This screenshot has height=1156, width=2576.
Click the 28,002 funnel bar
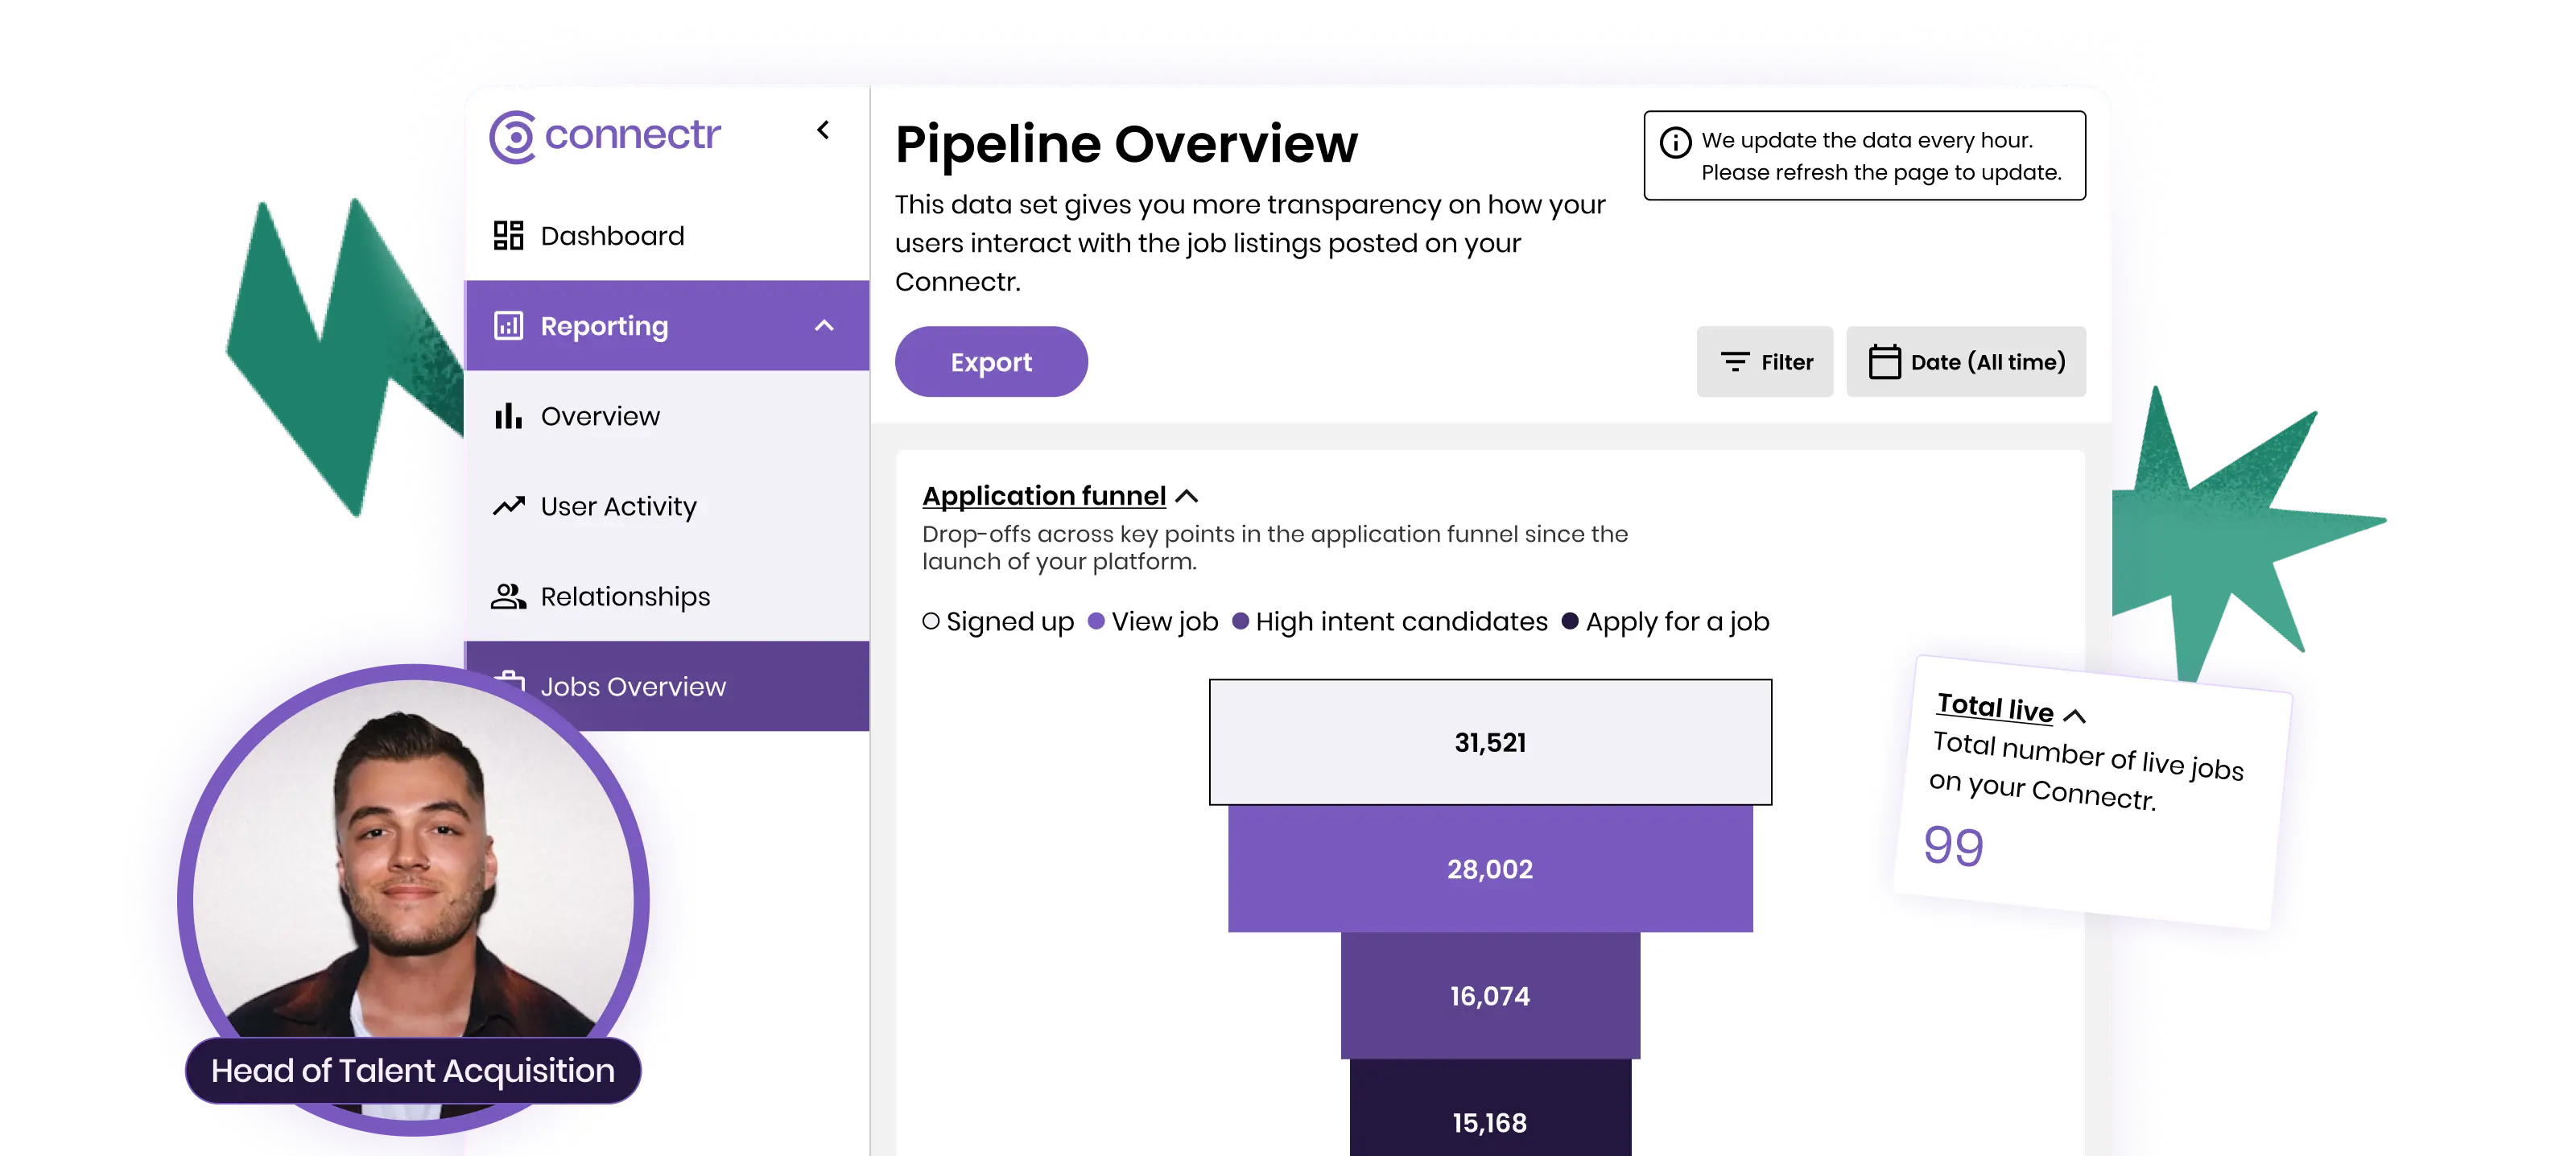1490,869
